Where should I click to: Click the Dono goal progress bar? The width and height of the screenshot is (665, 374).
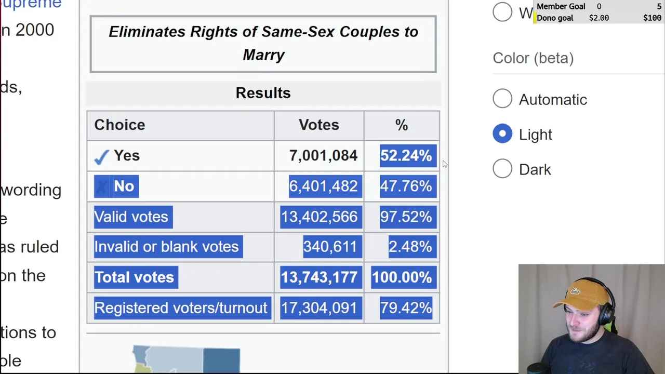(x=598, y=18)
